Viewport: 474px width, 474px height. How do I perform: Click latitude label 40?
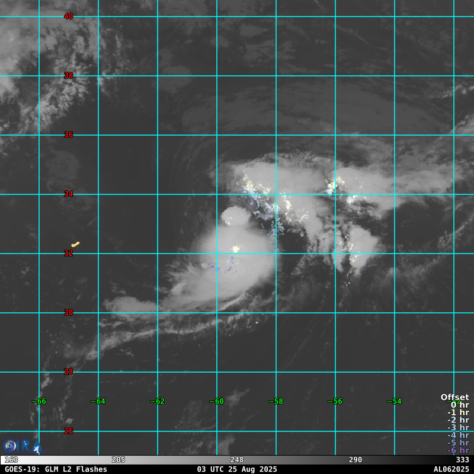(x=69, y=17)
